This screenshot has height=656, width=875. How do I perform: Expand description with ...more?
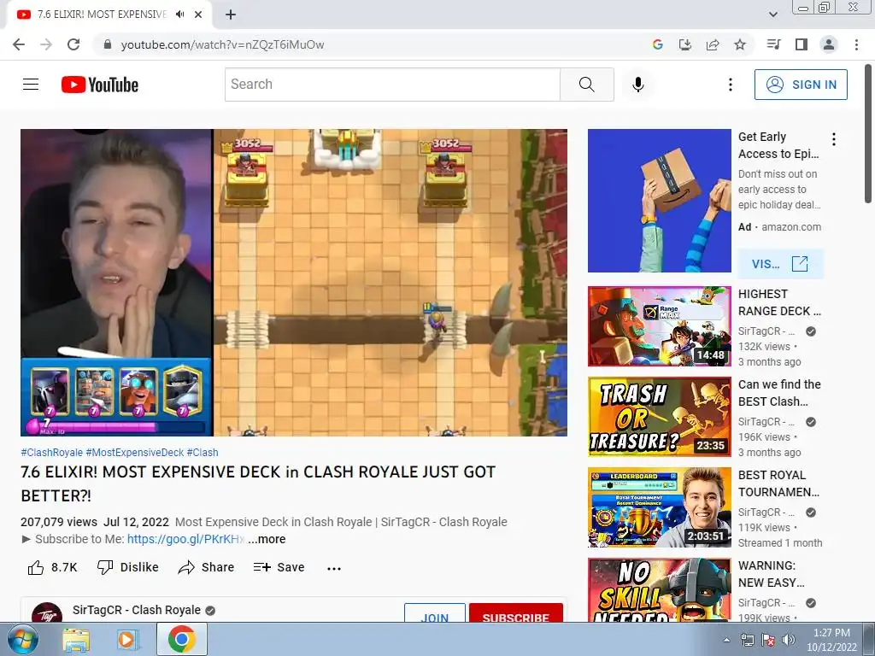267,539
